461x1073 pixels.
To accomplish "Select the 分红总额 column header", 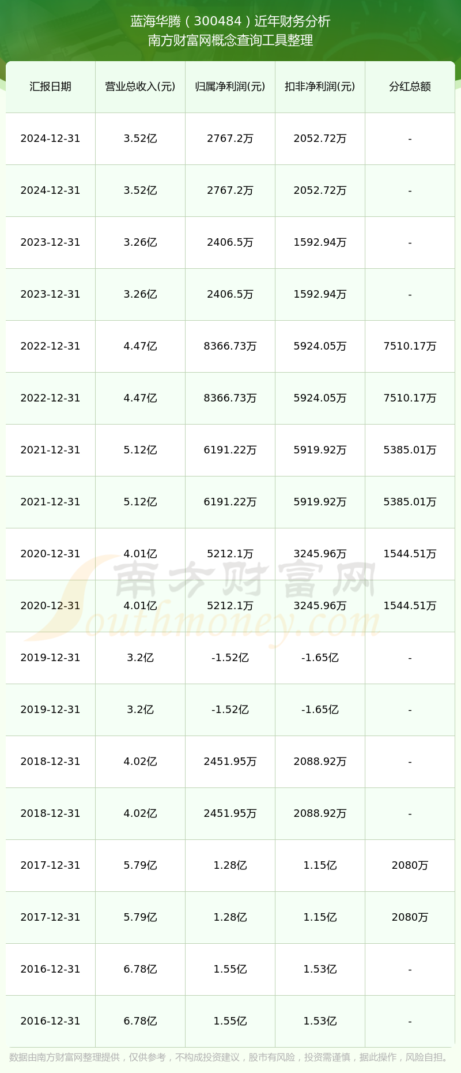I will [410, 87].
